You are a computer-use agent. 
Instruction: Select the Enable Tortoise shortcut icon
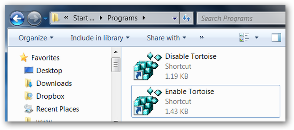[146, 102]
